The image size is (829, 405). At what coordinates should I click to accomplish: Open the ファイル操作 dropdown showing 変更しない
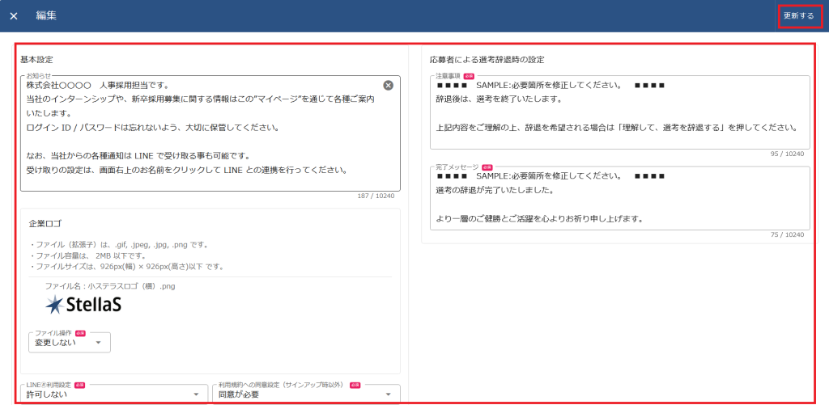69,343
